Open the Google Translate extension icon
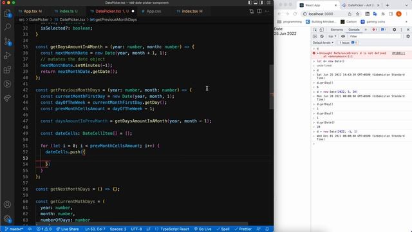The width and height of the screenshot is (412, 232). tap(375, 14)
